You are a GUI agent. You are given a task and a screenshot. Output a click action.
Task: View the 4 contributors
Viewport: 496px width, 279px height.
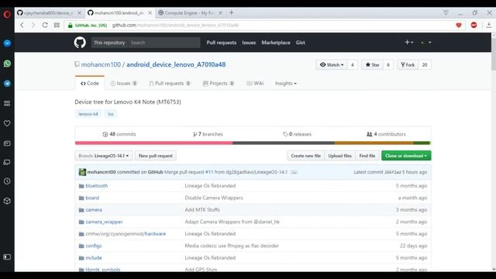coord(386,134)
